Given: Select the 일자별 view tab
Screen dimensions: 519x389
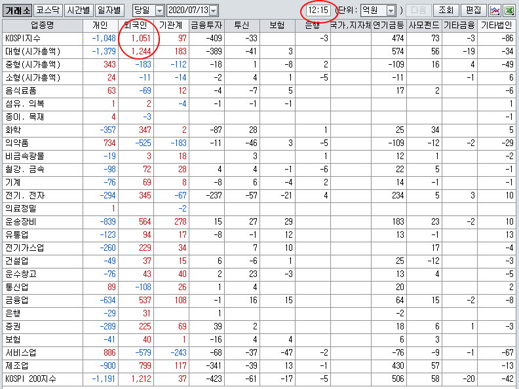Looking at the screenshot, I should point(109,10).
